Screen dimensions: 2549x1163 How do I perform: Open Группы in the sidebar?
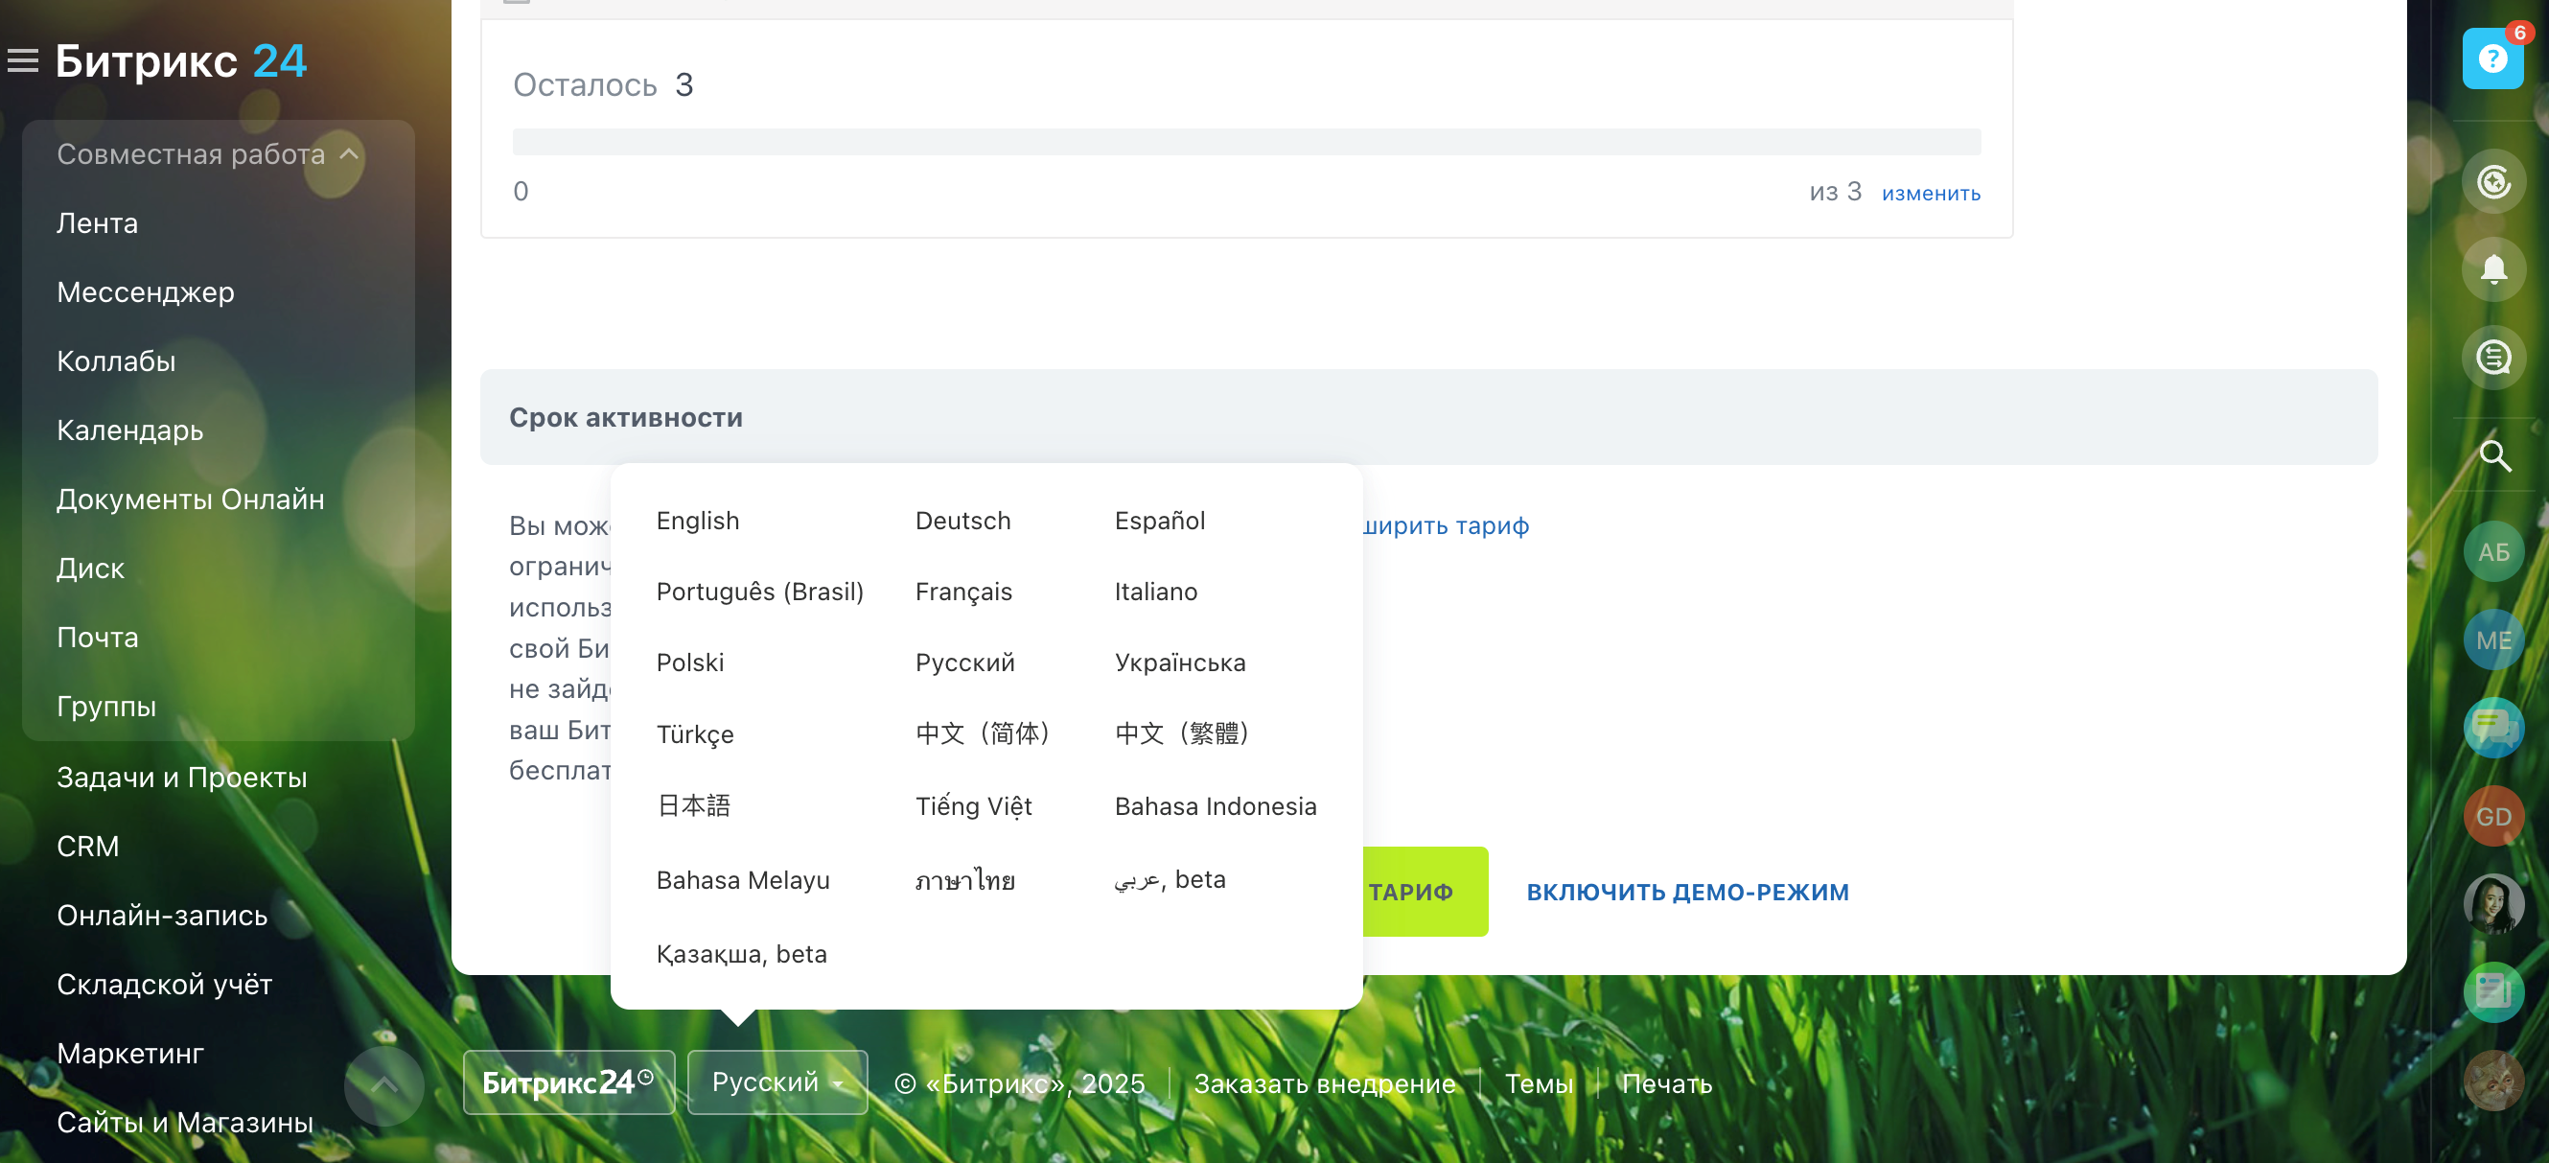tap(105, 707)
